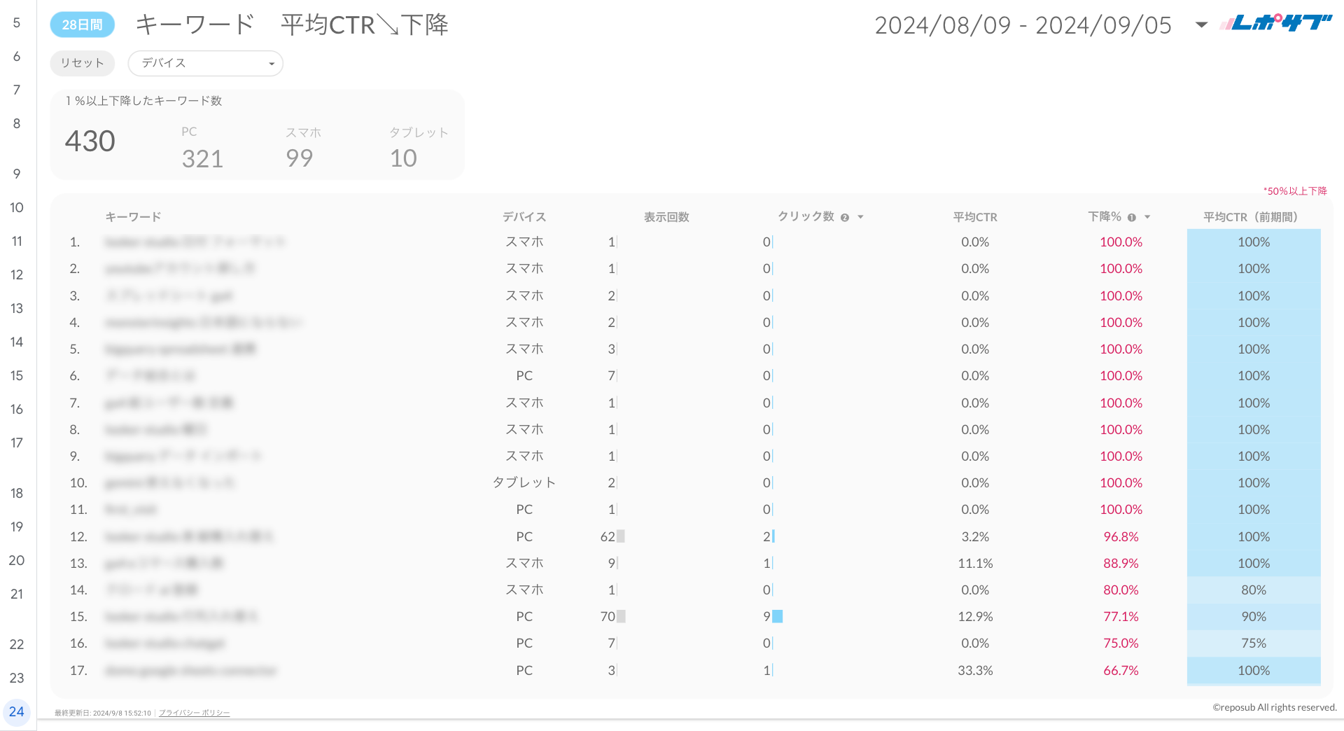
Task: Click the レポサブ logo icon
Action: 1275,24
